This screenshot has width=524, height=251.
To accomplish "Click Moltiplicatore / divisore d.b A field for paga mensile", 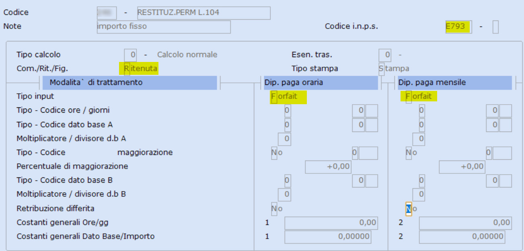I will pyautogui.click(x=419, y=139).
